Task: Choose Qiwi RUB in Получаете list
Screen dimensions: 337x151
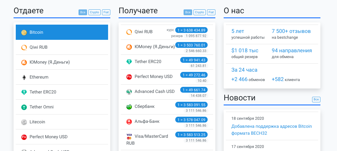Action: point(167,32)
